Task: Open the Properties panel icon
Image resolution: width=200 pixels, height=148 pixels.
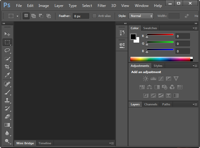Action: point(122,45)
